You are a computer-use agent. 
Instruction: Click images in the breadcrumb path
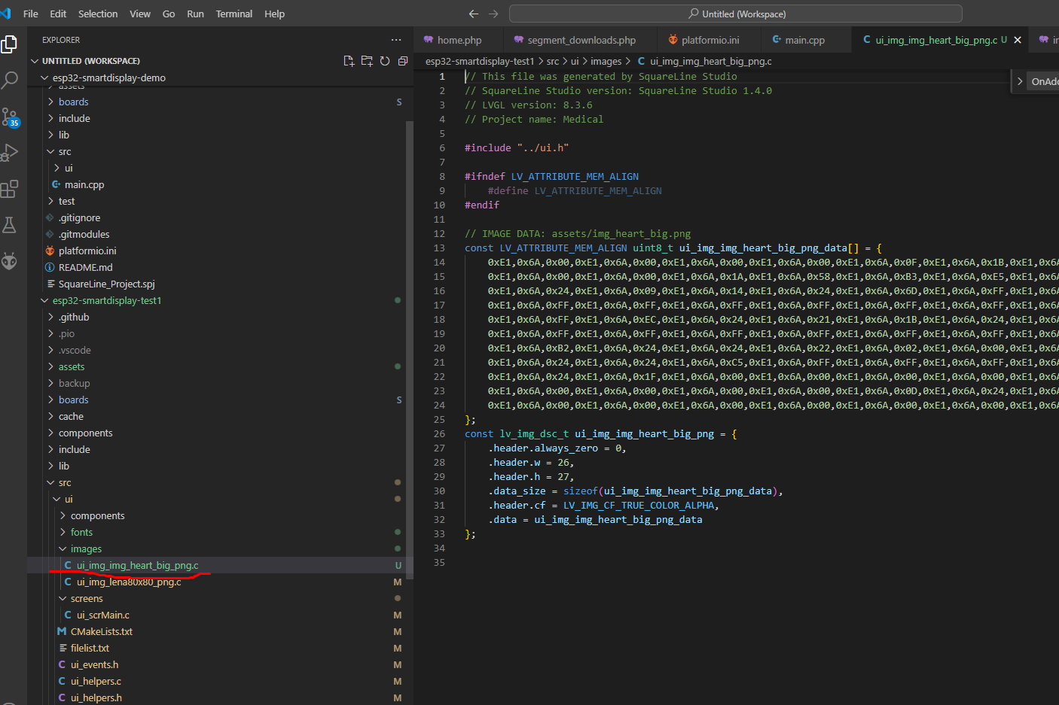pyautogui.click(x=606, y=61)
